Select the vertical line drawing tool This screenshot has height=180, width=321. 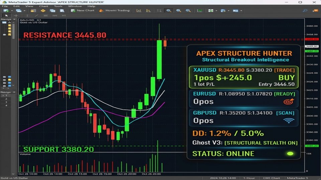point(27,16)
